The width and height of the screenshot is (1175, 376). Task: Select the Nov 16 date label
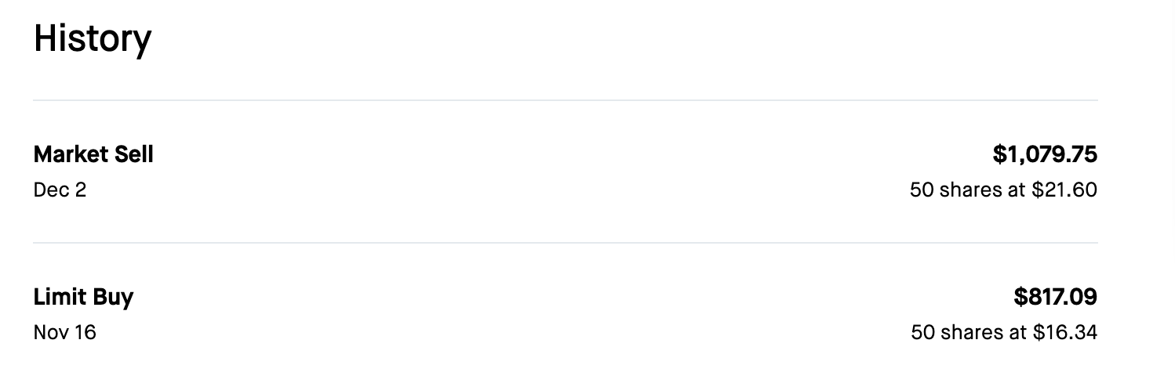[x=64, y=333]
